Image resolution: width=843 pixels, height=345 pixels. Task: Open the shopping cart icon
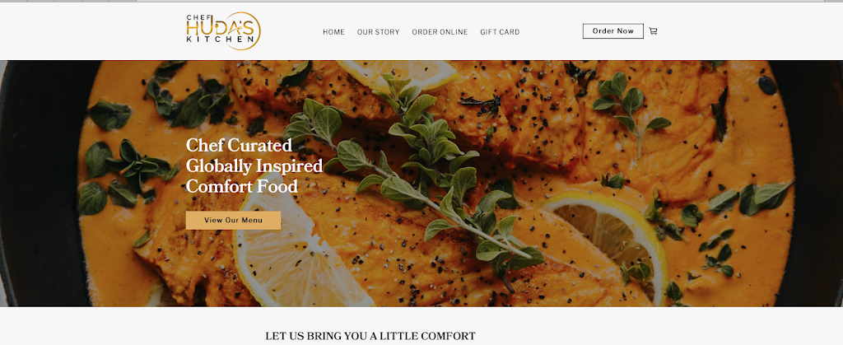(x=653, y=31)
